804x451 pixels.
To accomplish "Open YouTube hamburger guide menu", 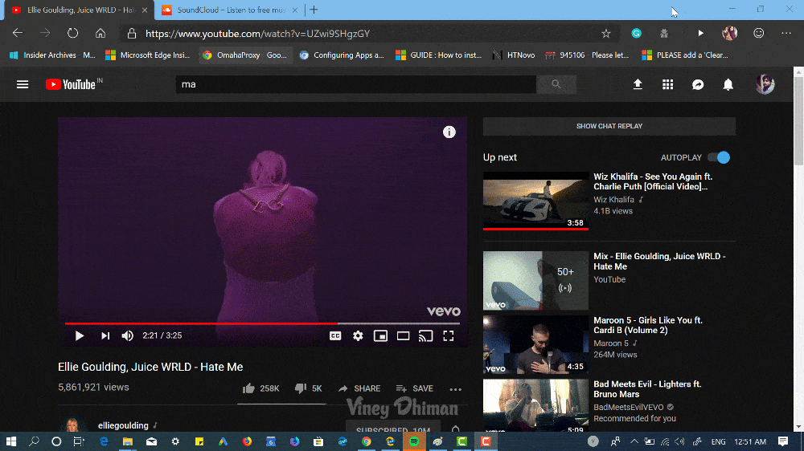I will (x=23, y=84).
